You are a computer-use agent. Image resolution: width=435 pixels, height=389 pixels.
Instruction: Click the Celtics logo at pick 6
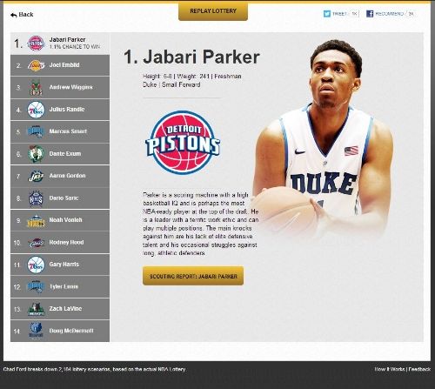(x=36, y=154)
